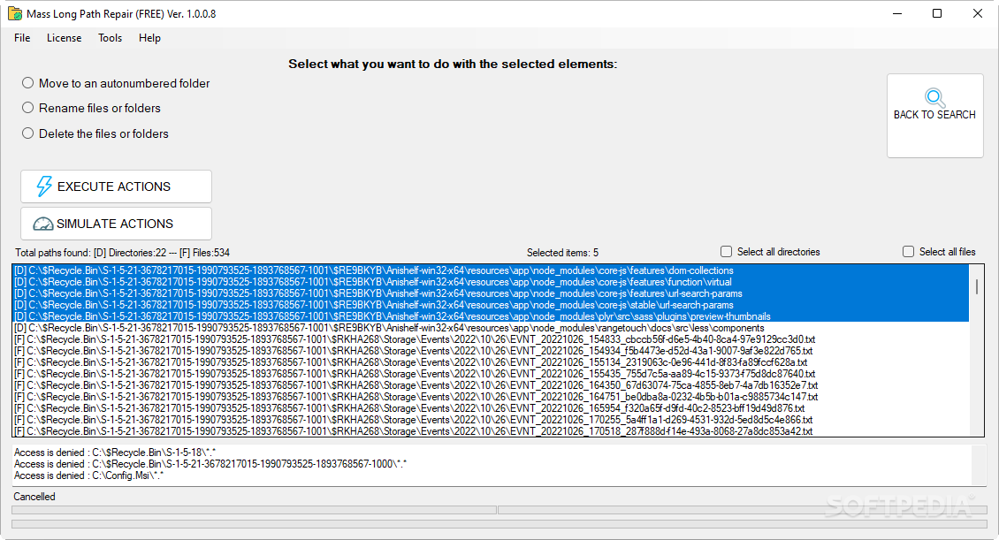Select file EVNT_20221026_164751 row
This screenshot has width=999, height=540.
click(x=491, y=397)
